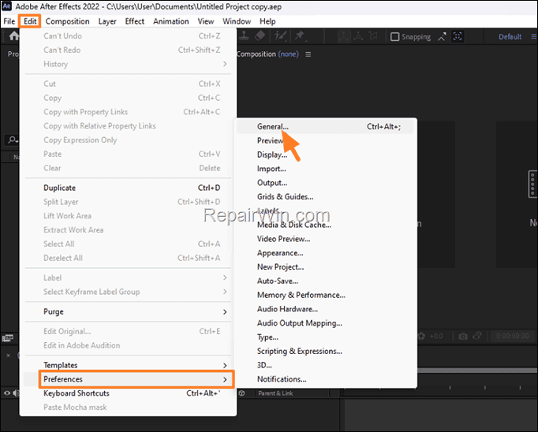538x432 pixels.
Task: Expand the Preferences submenu
Action: click(128, 379)
